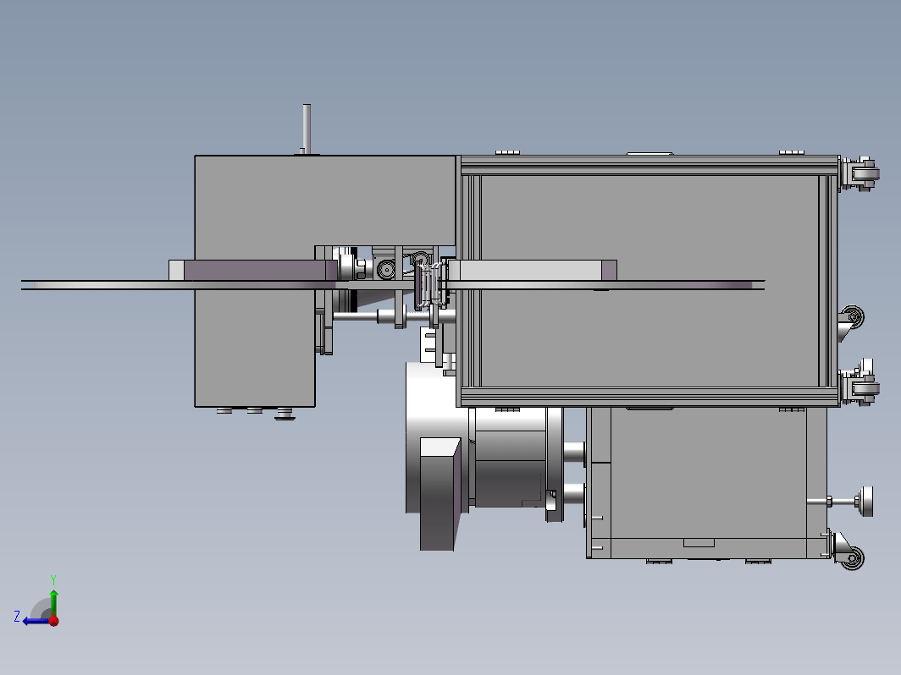Select the bottom-right caster wheel of lower cabinet

point(850,557)
